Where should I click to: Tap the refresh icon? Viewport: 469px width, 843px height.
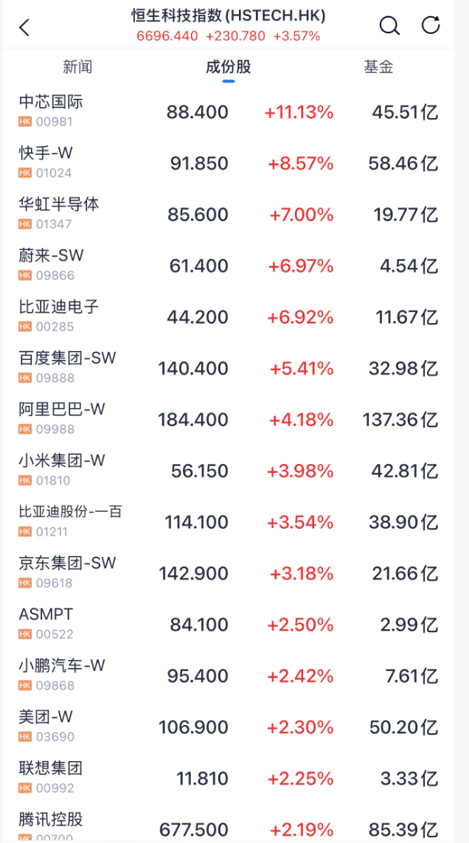431,25
